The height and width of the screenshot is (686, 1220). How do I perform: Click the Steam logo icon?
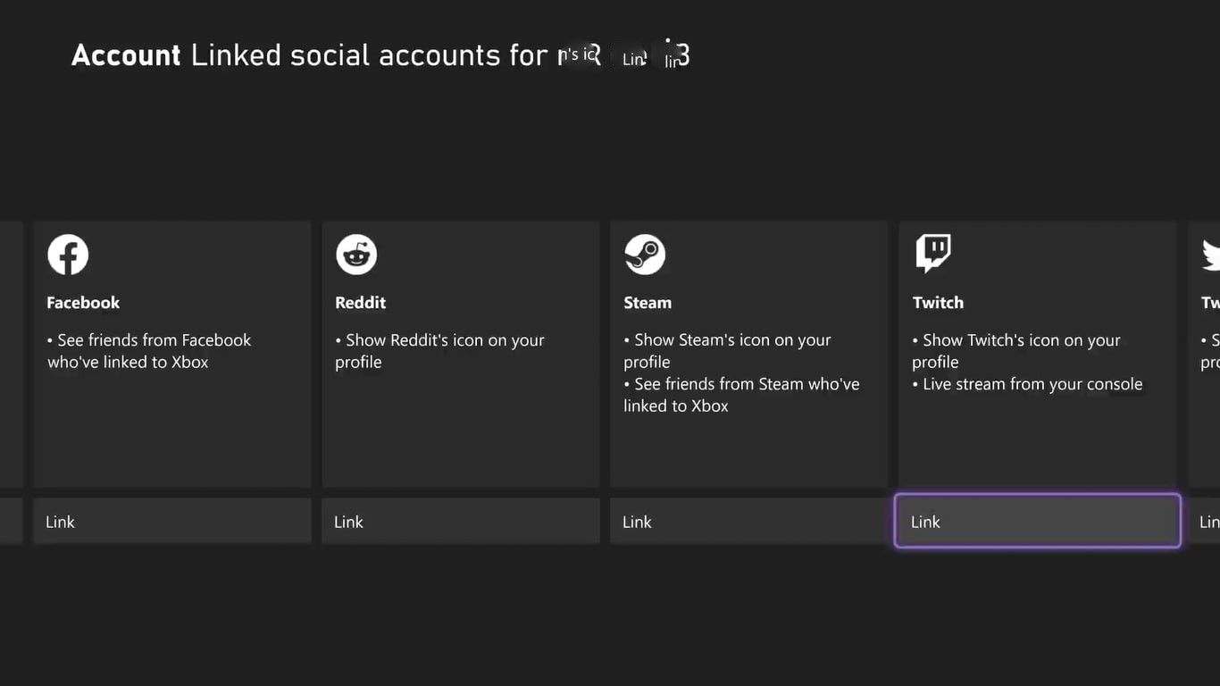tap(644, 254)
